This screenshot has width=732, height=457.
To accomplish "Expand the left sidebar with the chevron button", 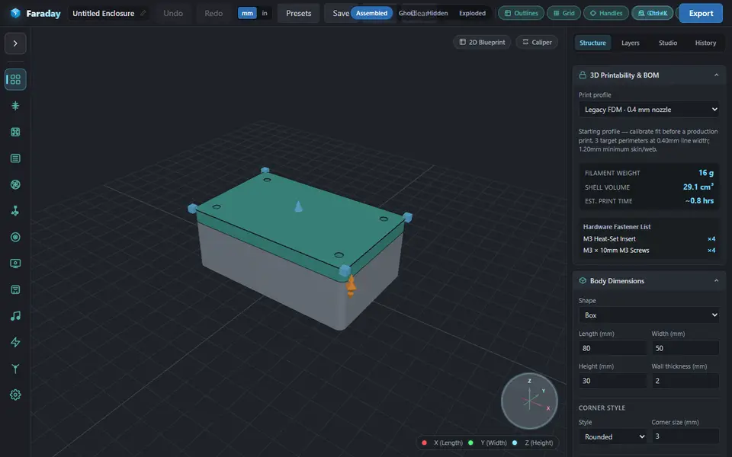I will tap(15, 43).
